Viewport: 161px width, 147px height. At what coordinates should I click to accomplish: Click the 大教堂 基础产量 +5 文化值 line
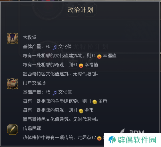[47, 47]
